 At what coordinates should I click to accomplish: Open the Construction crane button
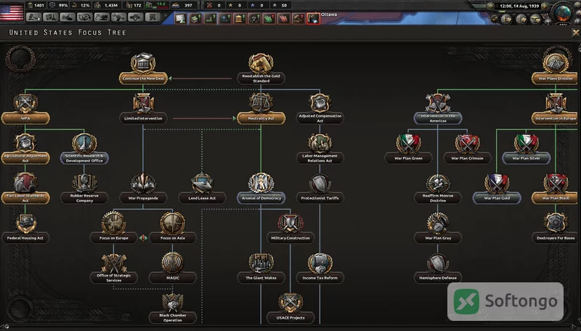pos(102,17)
